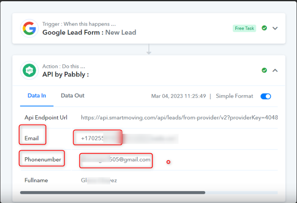Image resolution: width=297 pixels, height=203 pixels.
Task: Click the 'Simple Format' label
Action: (234, 96)
